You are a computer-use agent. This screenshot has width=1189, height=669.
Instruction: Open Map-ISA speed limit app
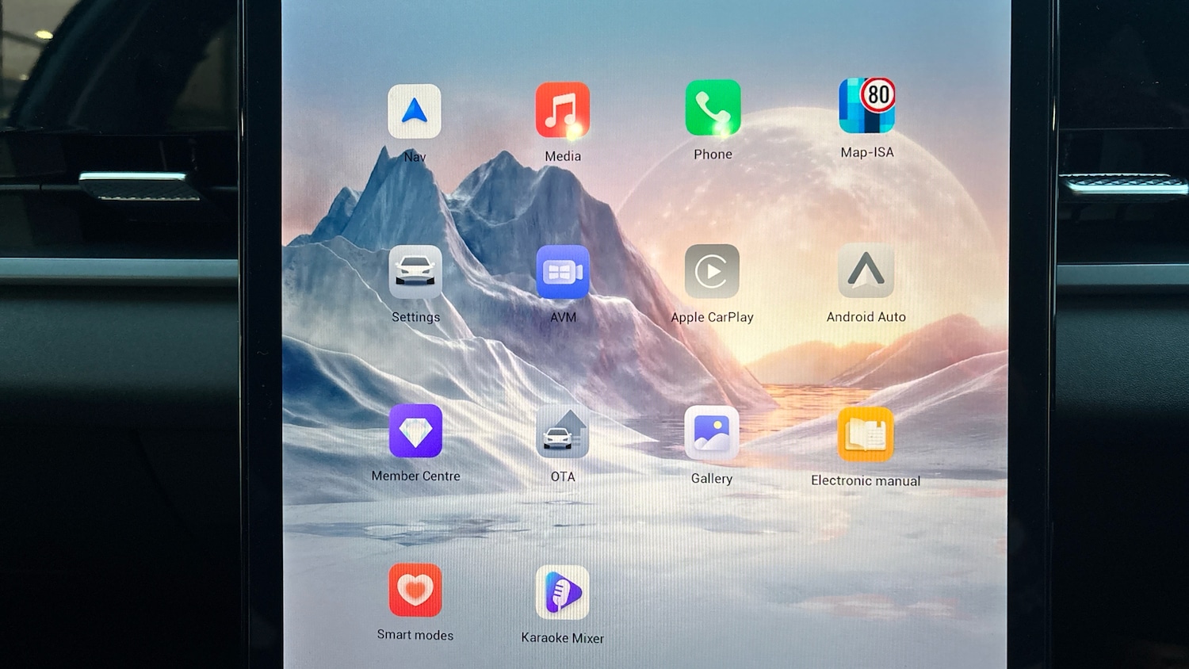coord(866,106)
